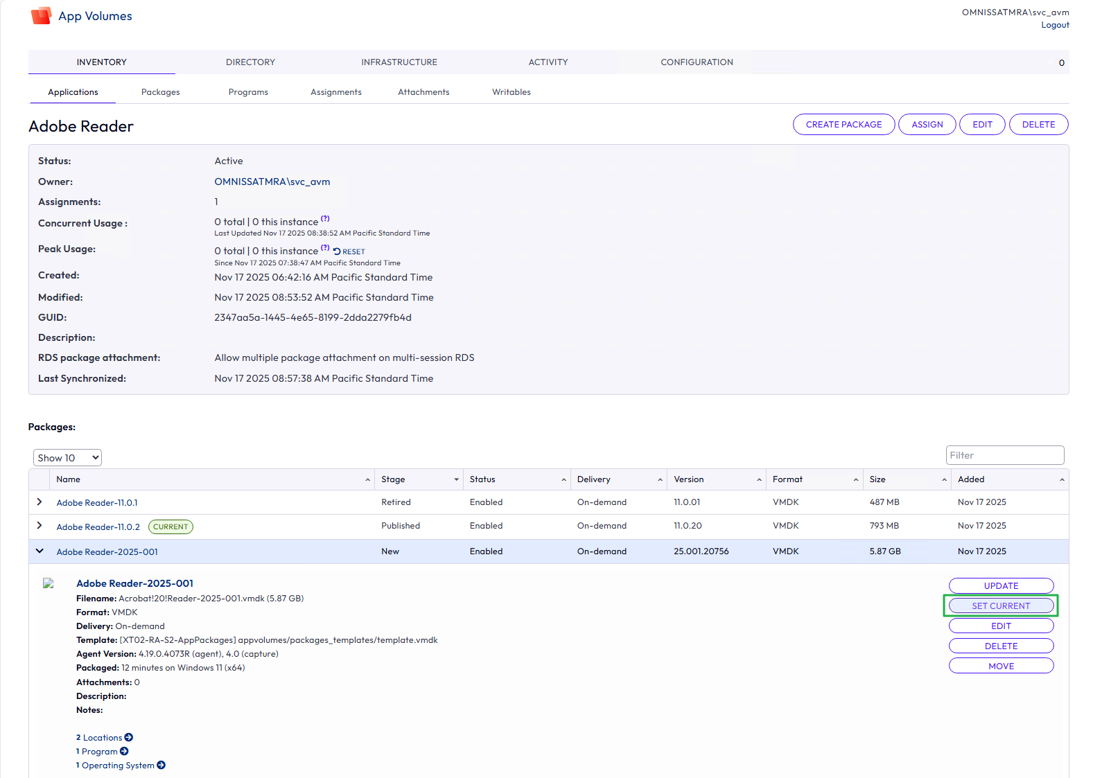Sort by the Version column arrow
This screenshot has width=1093, height=778.
(x=759, y=480)
